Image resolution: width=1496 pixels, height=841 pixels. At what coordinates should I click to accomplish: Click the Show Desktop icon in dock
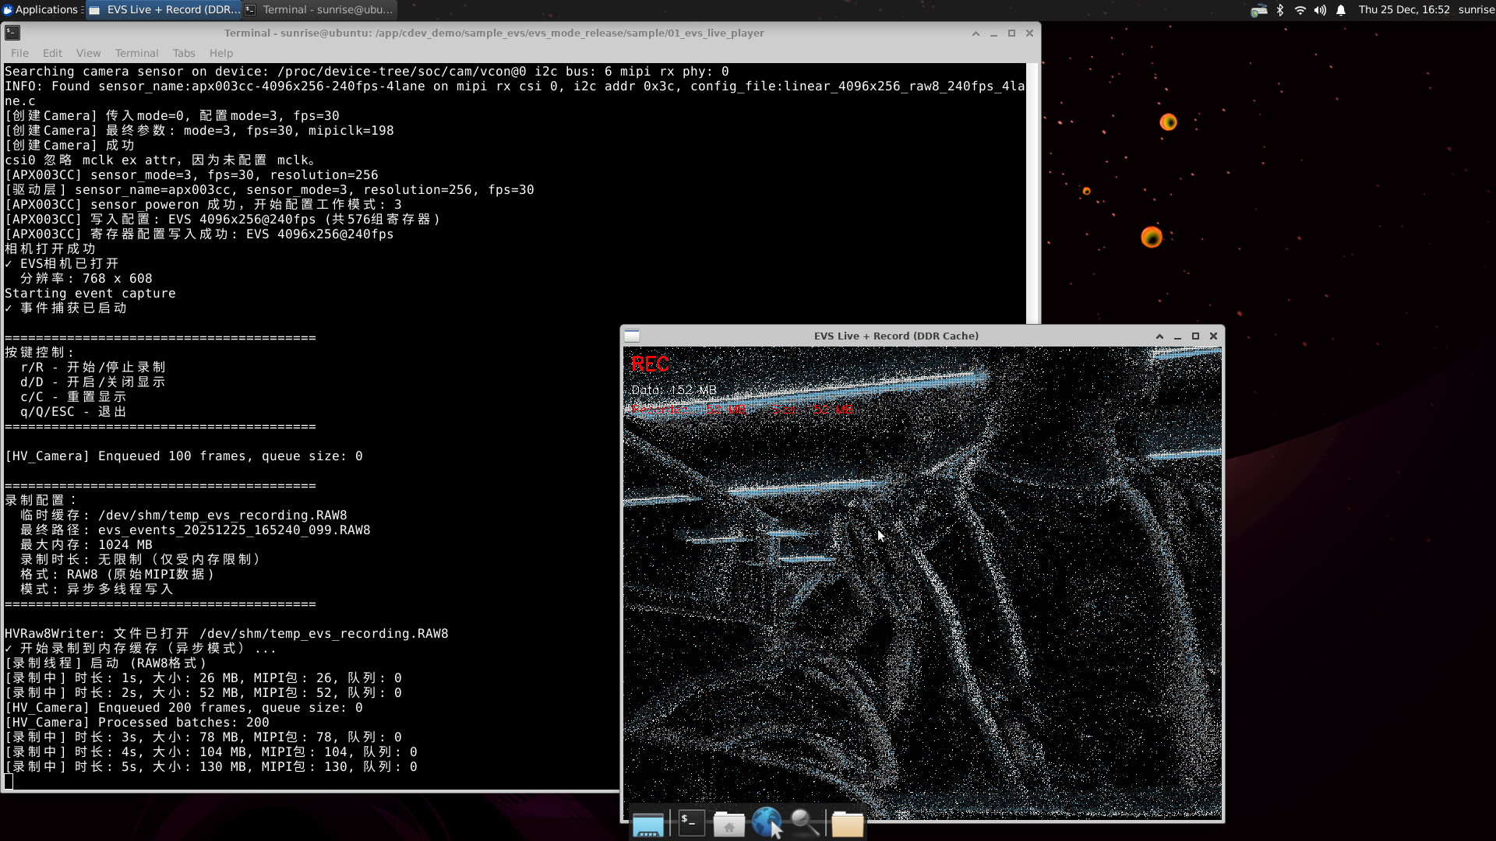tap(647, 824)
